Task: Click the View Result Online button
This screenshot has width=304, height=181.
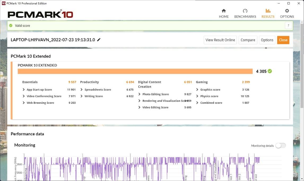Action: click(220, 40)
